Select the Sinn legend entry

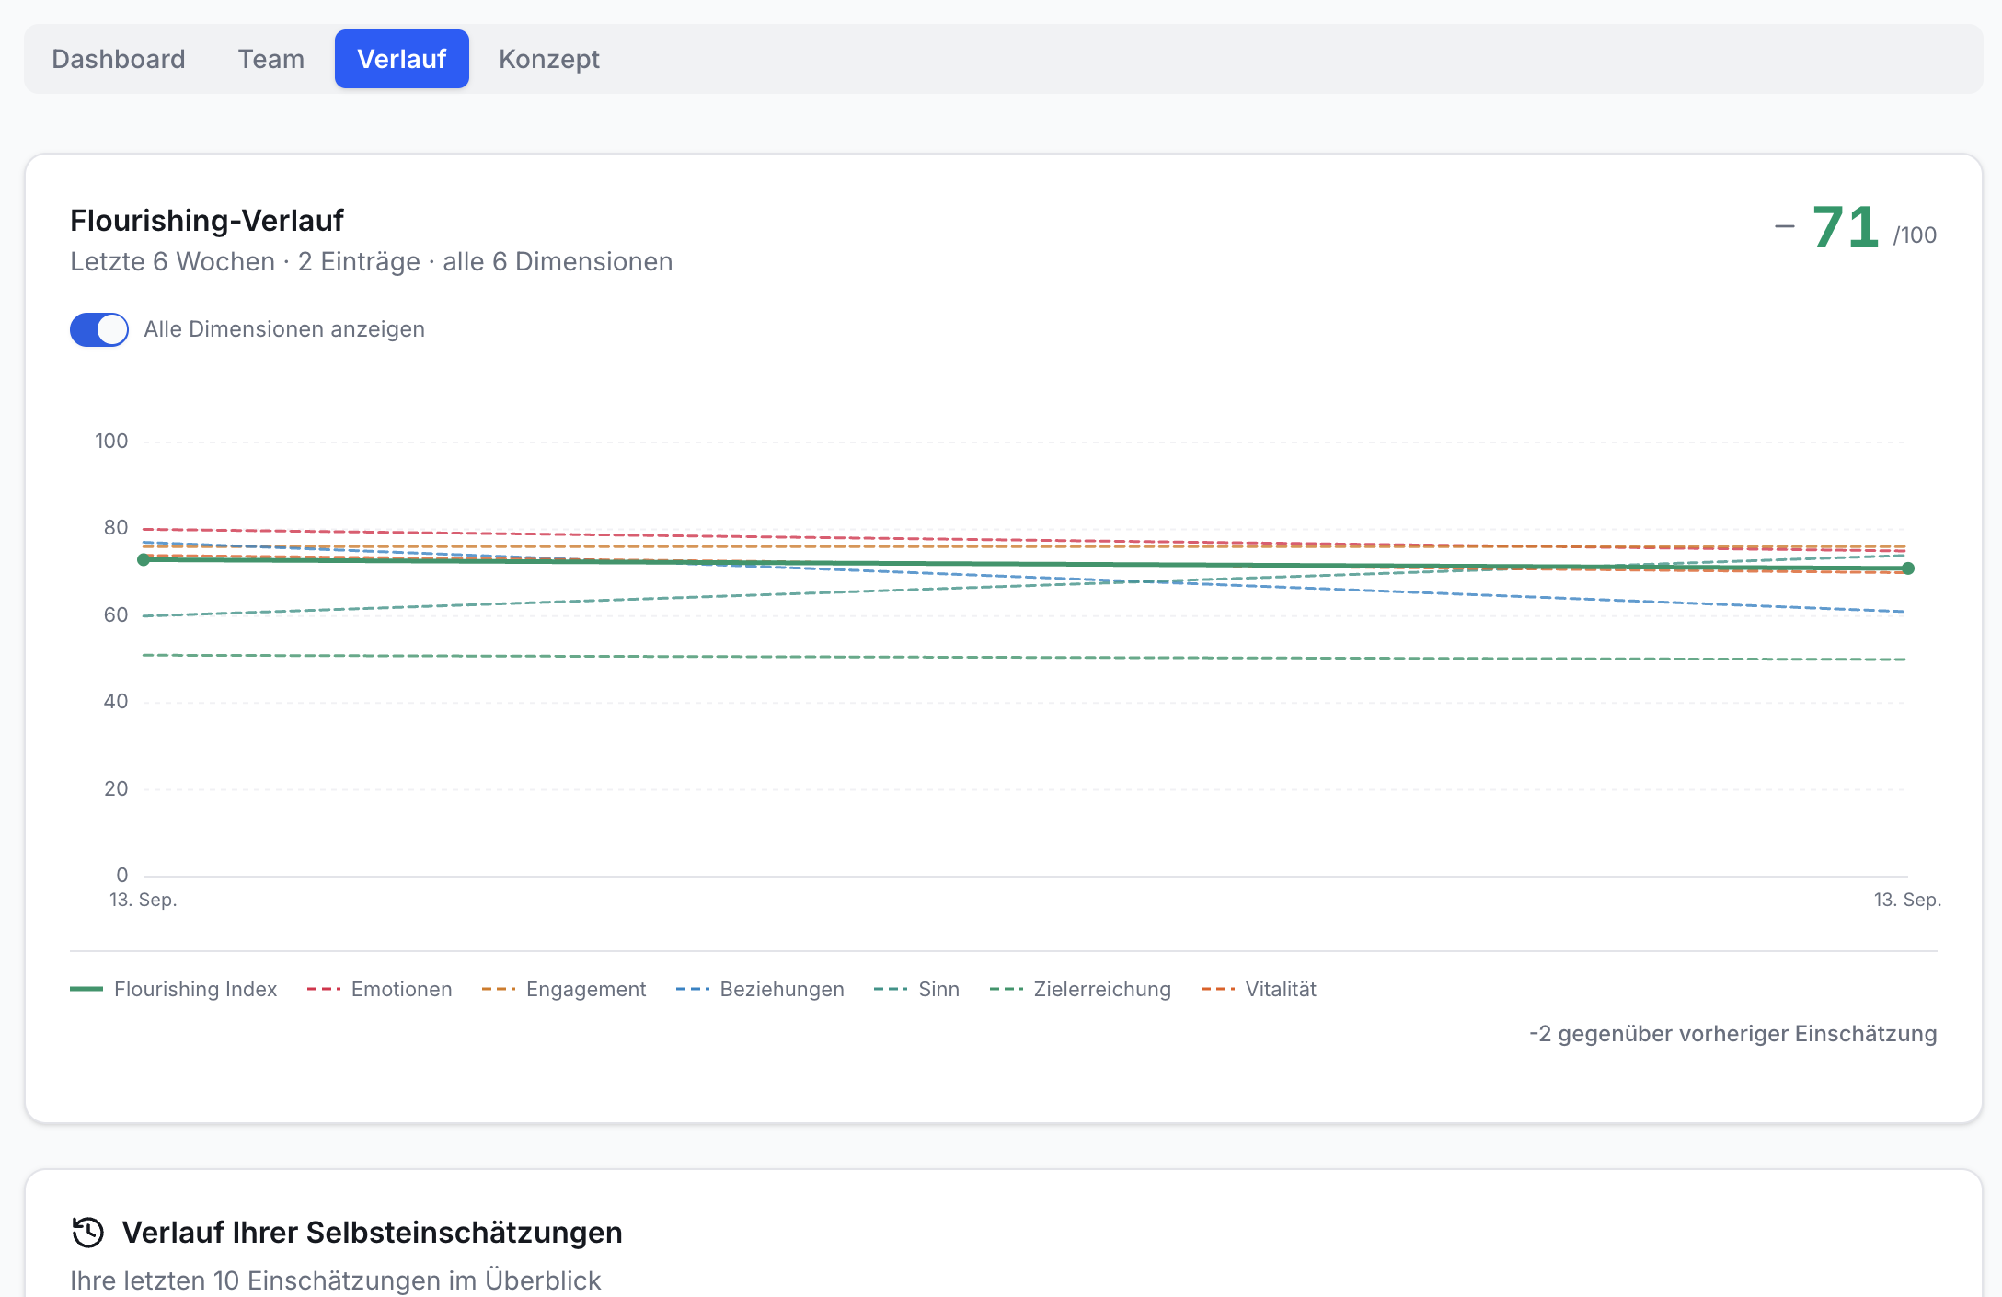click(x=916, y=989)
